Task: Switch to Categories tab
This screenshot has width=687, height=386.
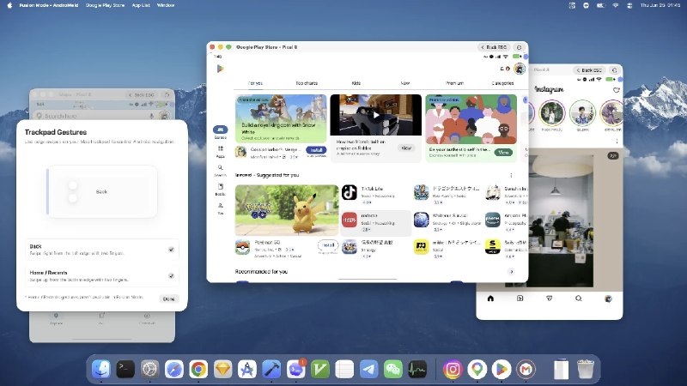Action: pyautogui.click(x=502, y=83)
